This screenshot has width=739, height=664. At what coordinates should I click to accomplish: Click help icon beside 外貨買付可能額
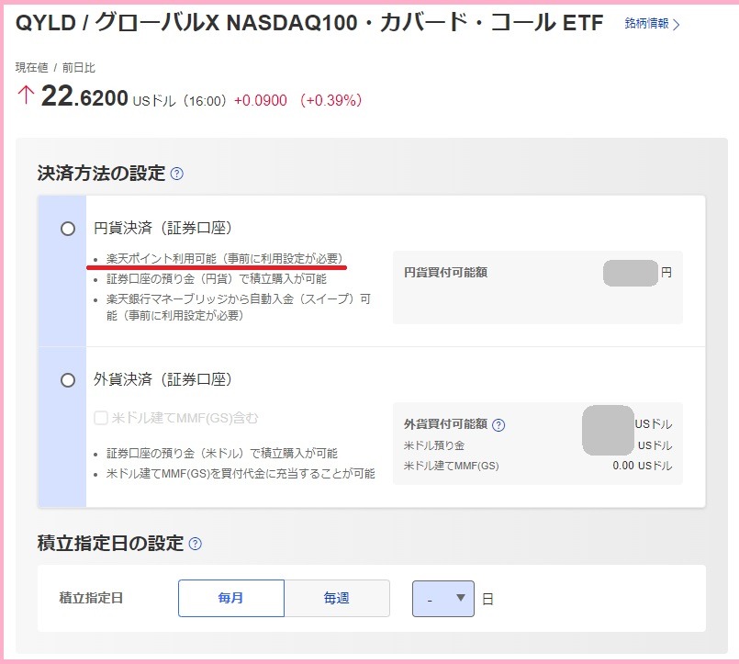click(498, 425)
